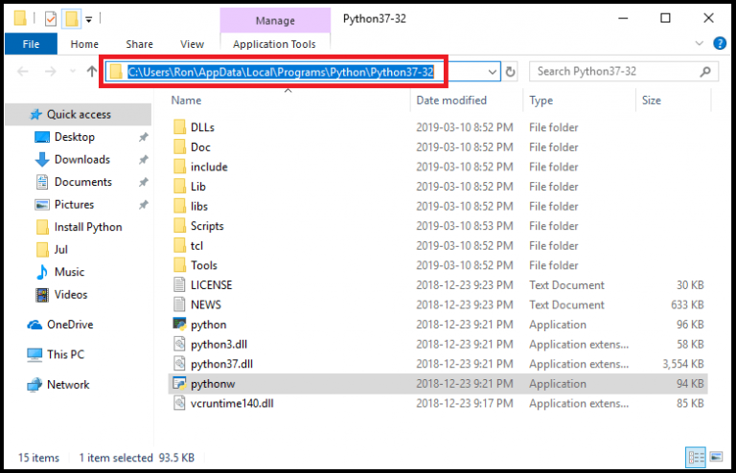Select the python3.dll file

point(218,344)
